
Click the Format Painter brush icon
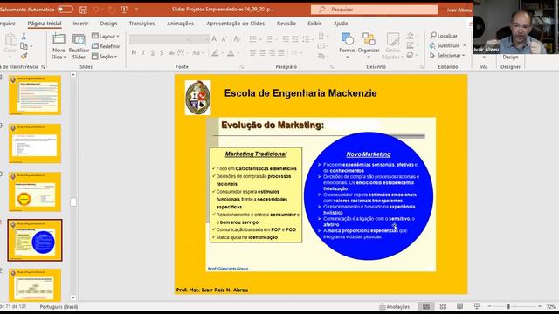[x=24, y=56]
